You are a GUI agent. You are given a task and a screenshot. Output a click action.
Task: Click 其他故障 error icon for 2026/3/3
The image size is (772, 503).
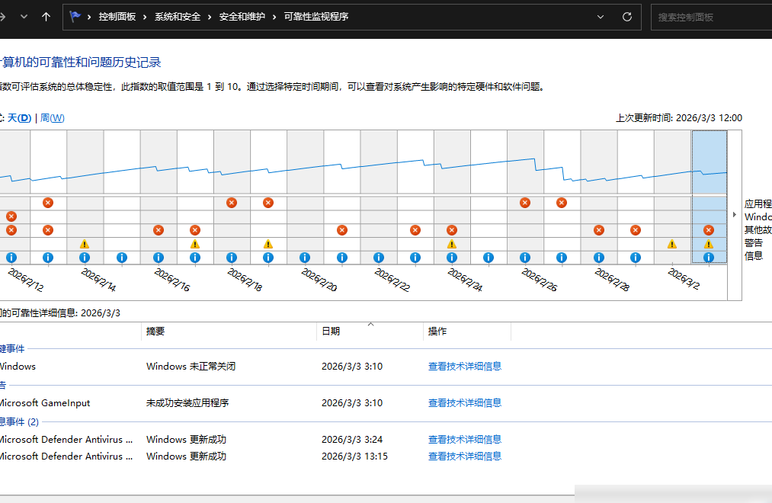point(709,230)
